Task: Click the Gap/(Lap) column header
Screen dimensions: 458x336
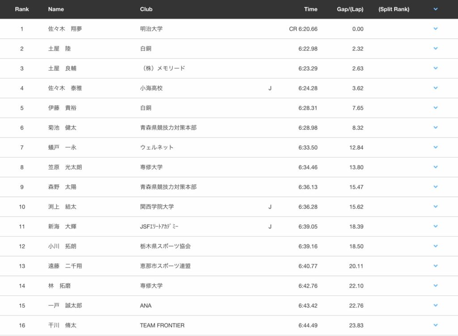Action: 350,9
